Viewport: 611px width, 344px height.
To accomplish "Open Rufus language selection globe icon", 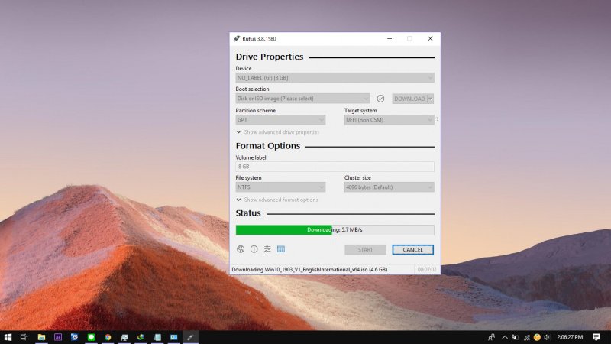I will pyautogui.click(x=241, y=249).
